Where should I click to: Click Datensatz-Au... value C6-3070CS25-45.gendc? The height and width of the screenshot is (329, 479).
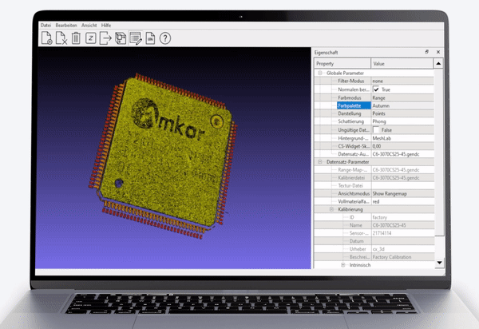[x=396, y=154]
